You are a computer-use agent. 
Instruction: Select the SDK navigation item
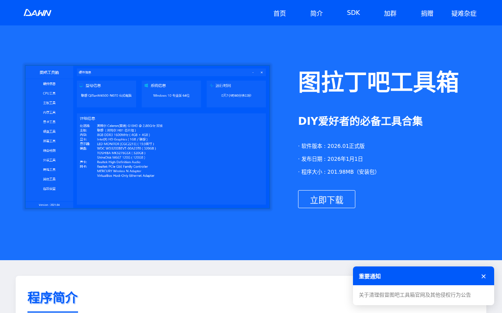(353, 12)
